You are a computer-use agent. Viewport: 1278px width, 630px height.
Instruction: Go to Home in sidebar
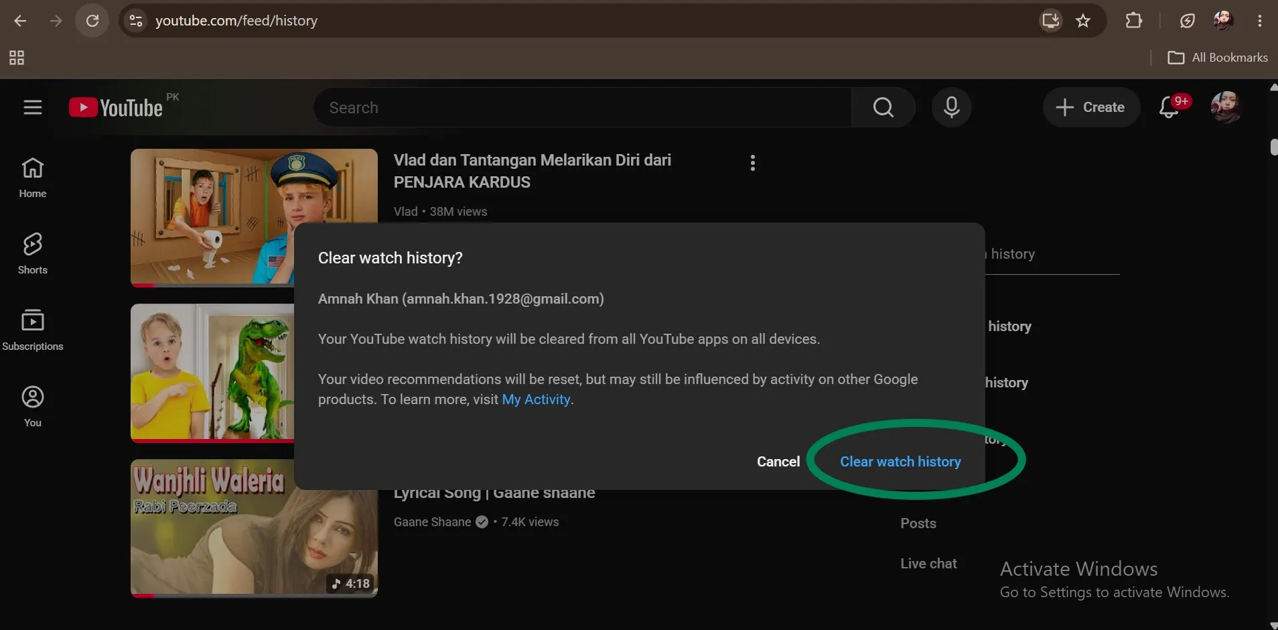33,178
